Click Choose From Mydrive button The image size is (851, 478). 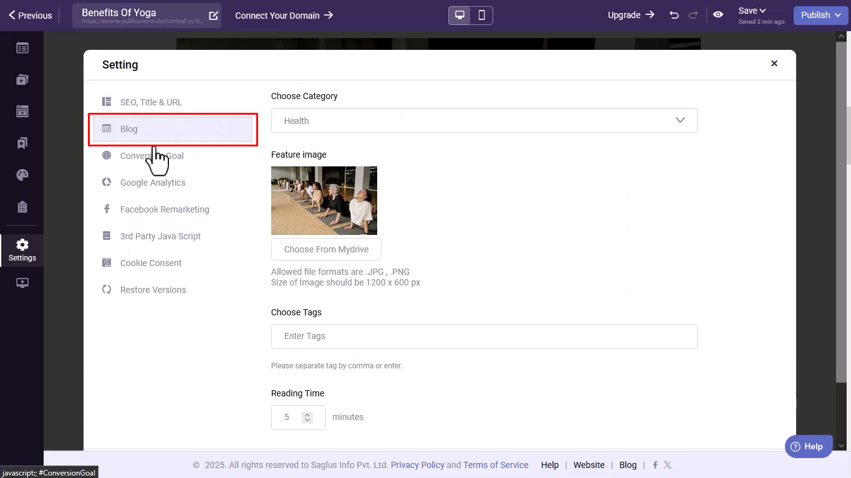[x=326, y=249]
